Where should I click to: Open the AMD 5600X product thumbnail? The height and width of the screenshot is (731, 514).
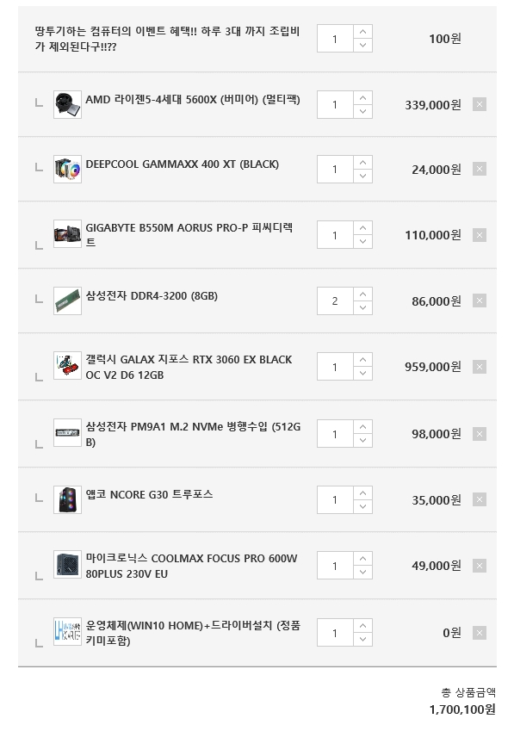click(x=67, y=104)
